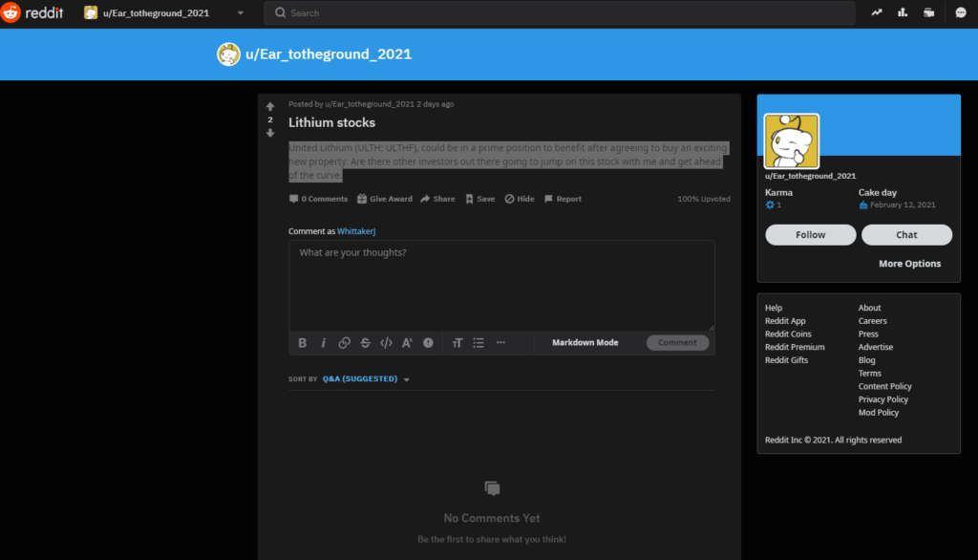Open the chat bubble icon in header
978x560 pixels.
pos(960,13)
